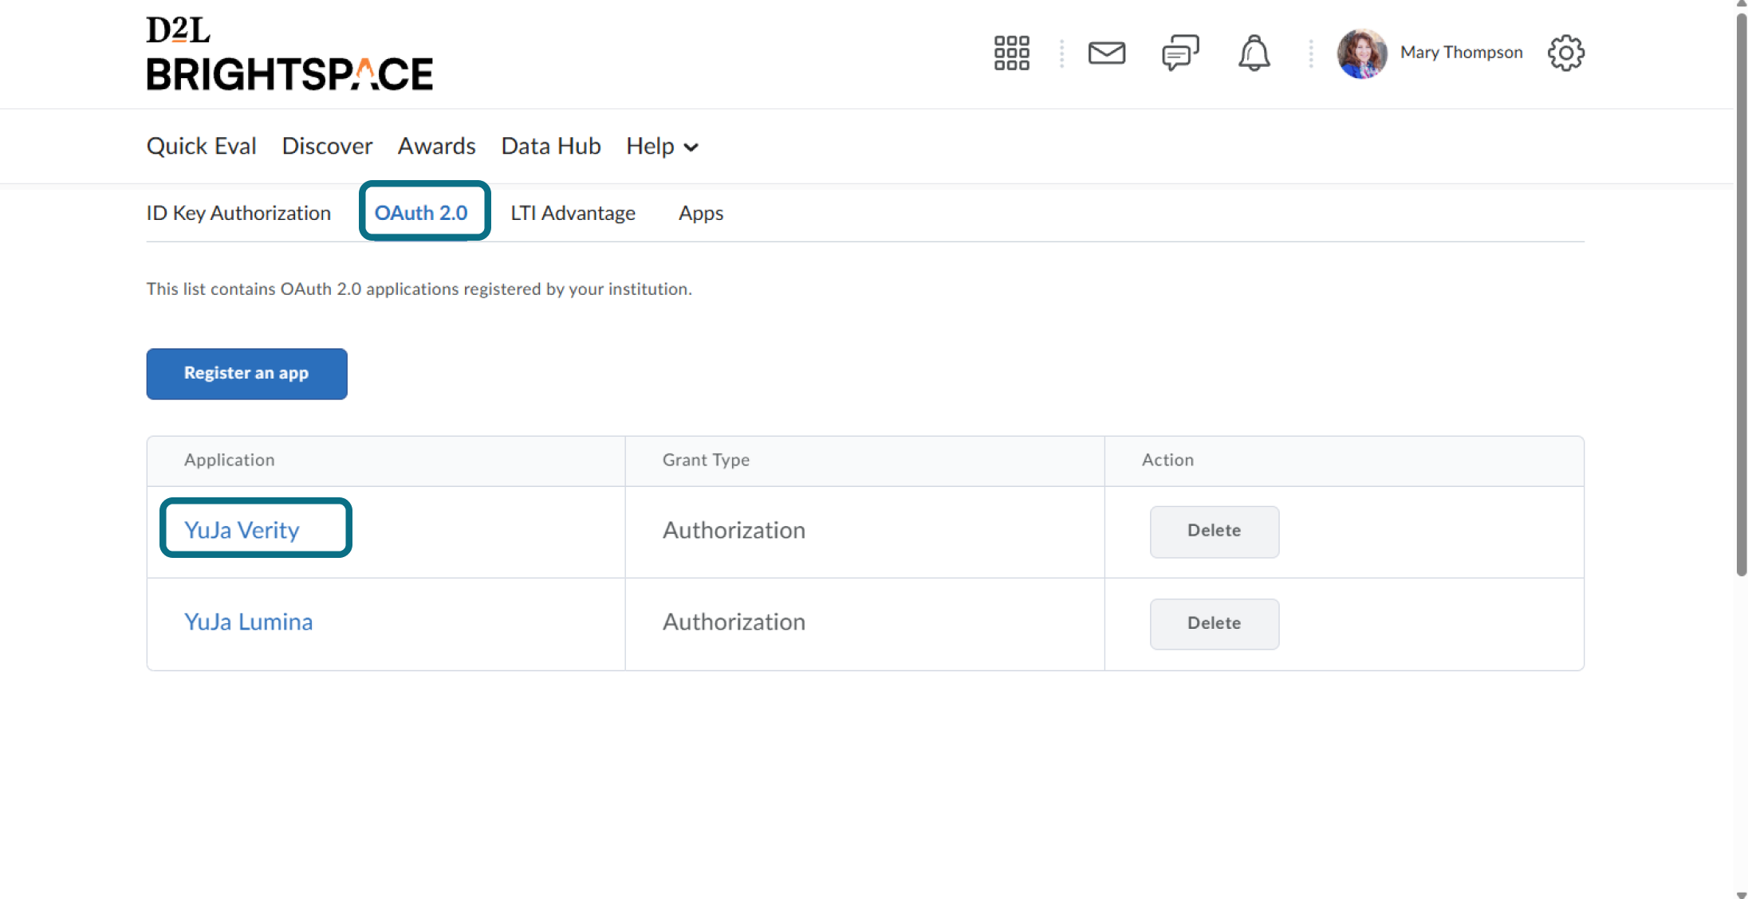This screenshot has width=1748, height=899.
Task: Open the subscription alerts chat icon
Action: click(x=1180, y=53)
